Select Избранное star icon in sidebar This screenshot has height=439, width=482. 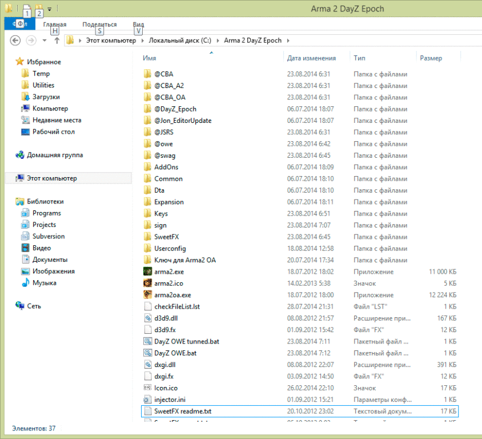point(19,62)
